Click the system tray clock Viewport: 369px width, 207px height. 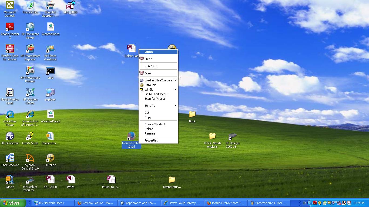tap(359, 203)
